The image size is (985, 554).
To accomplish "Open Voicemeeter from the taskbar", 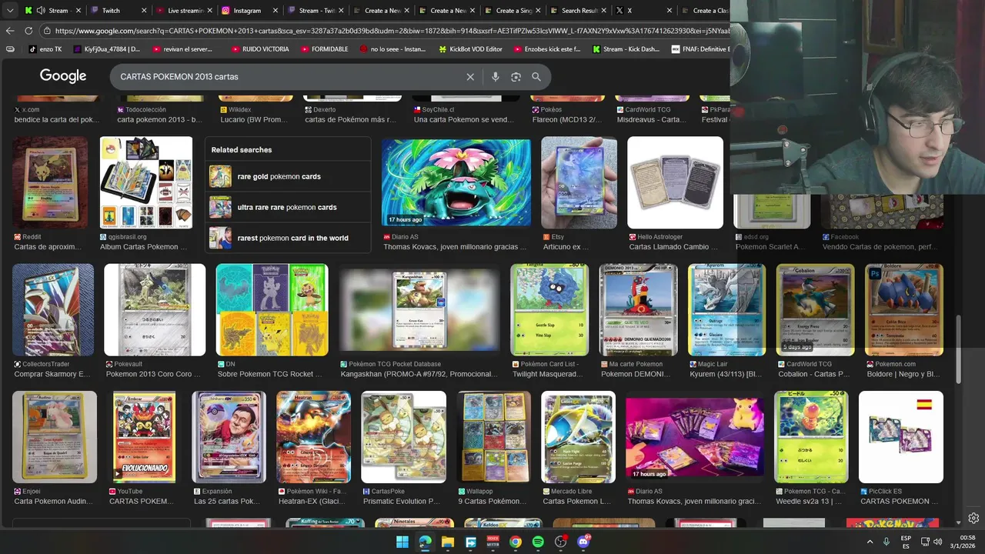I will pyautogui.click(x=493, y=542).
